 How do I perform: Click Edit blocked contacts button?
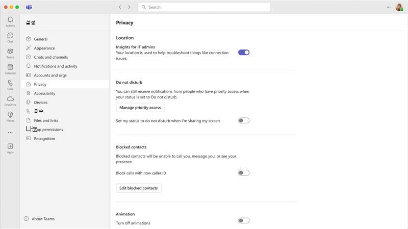click(x=138, y=188)
